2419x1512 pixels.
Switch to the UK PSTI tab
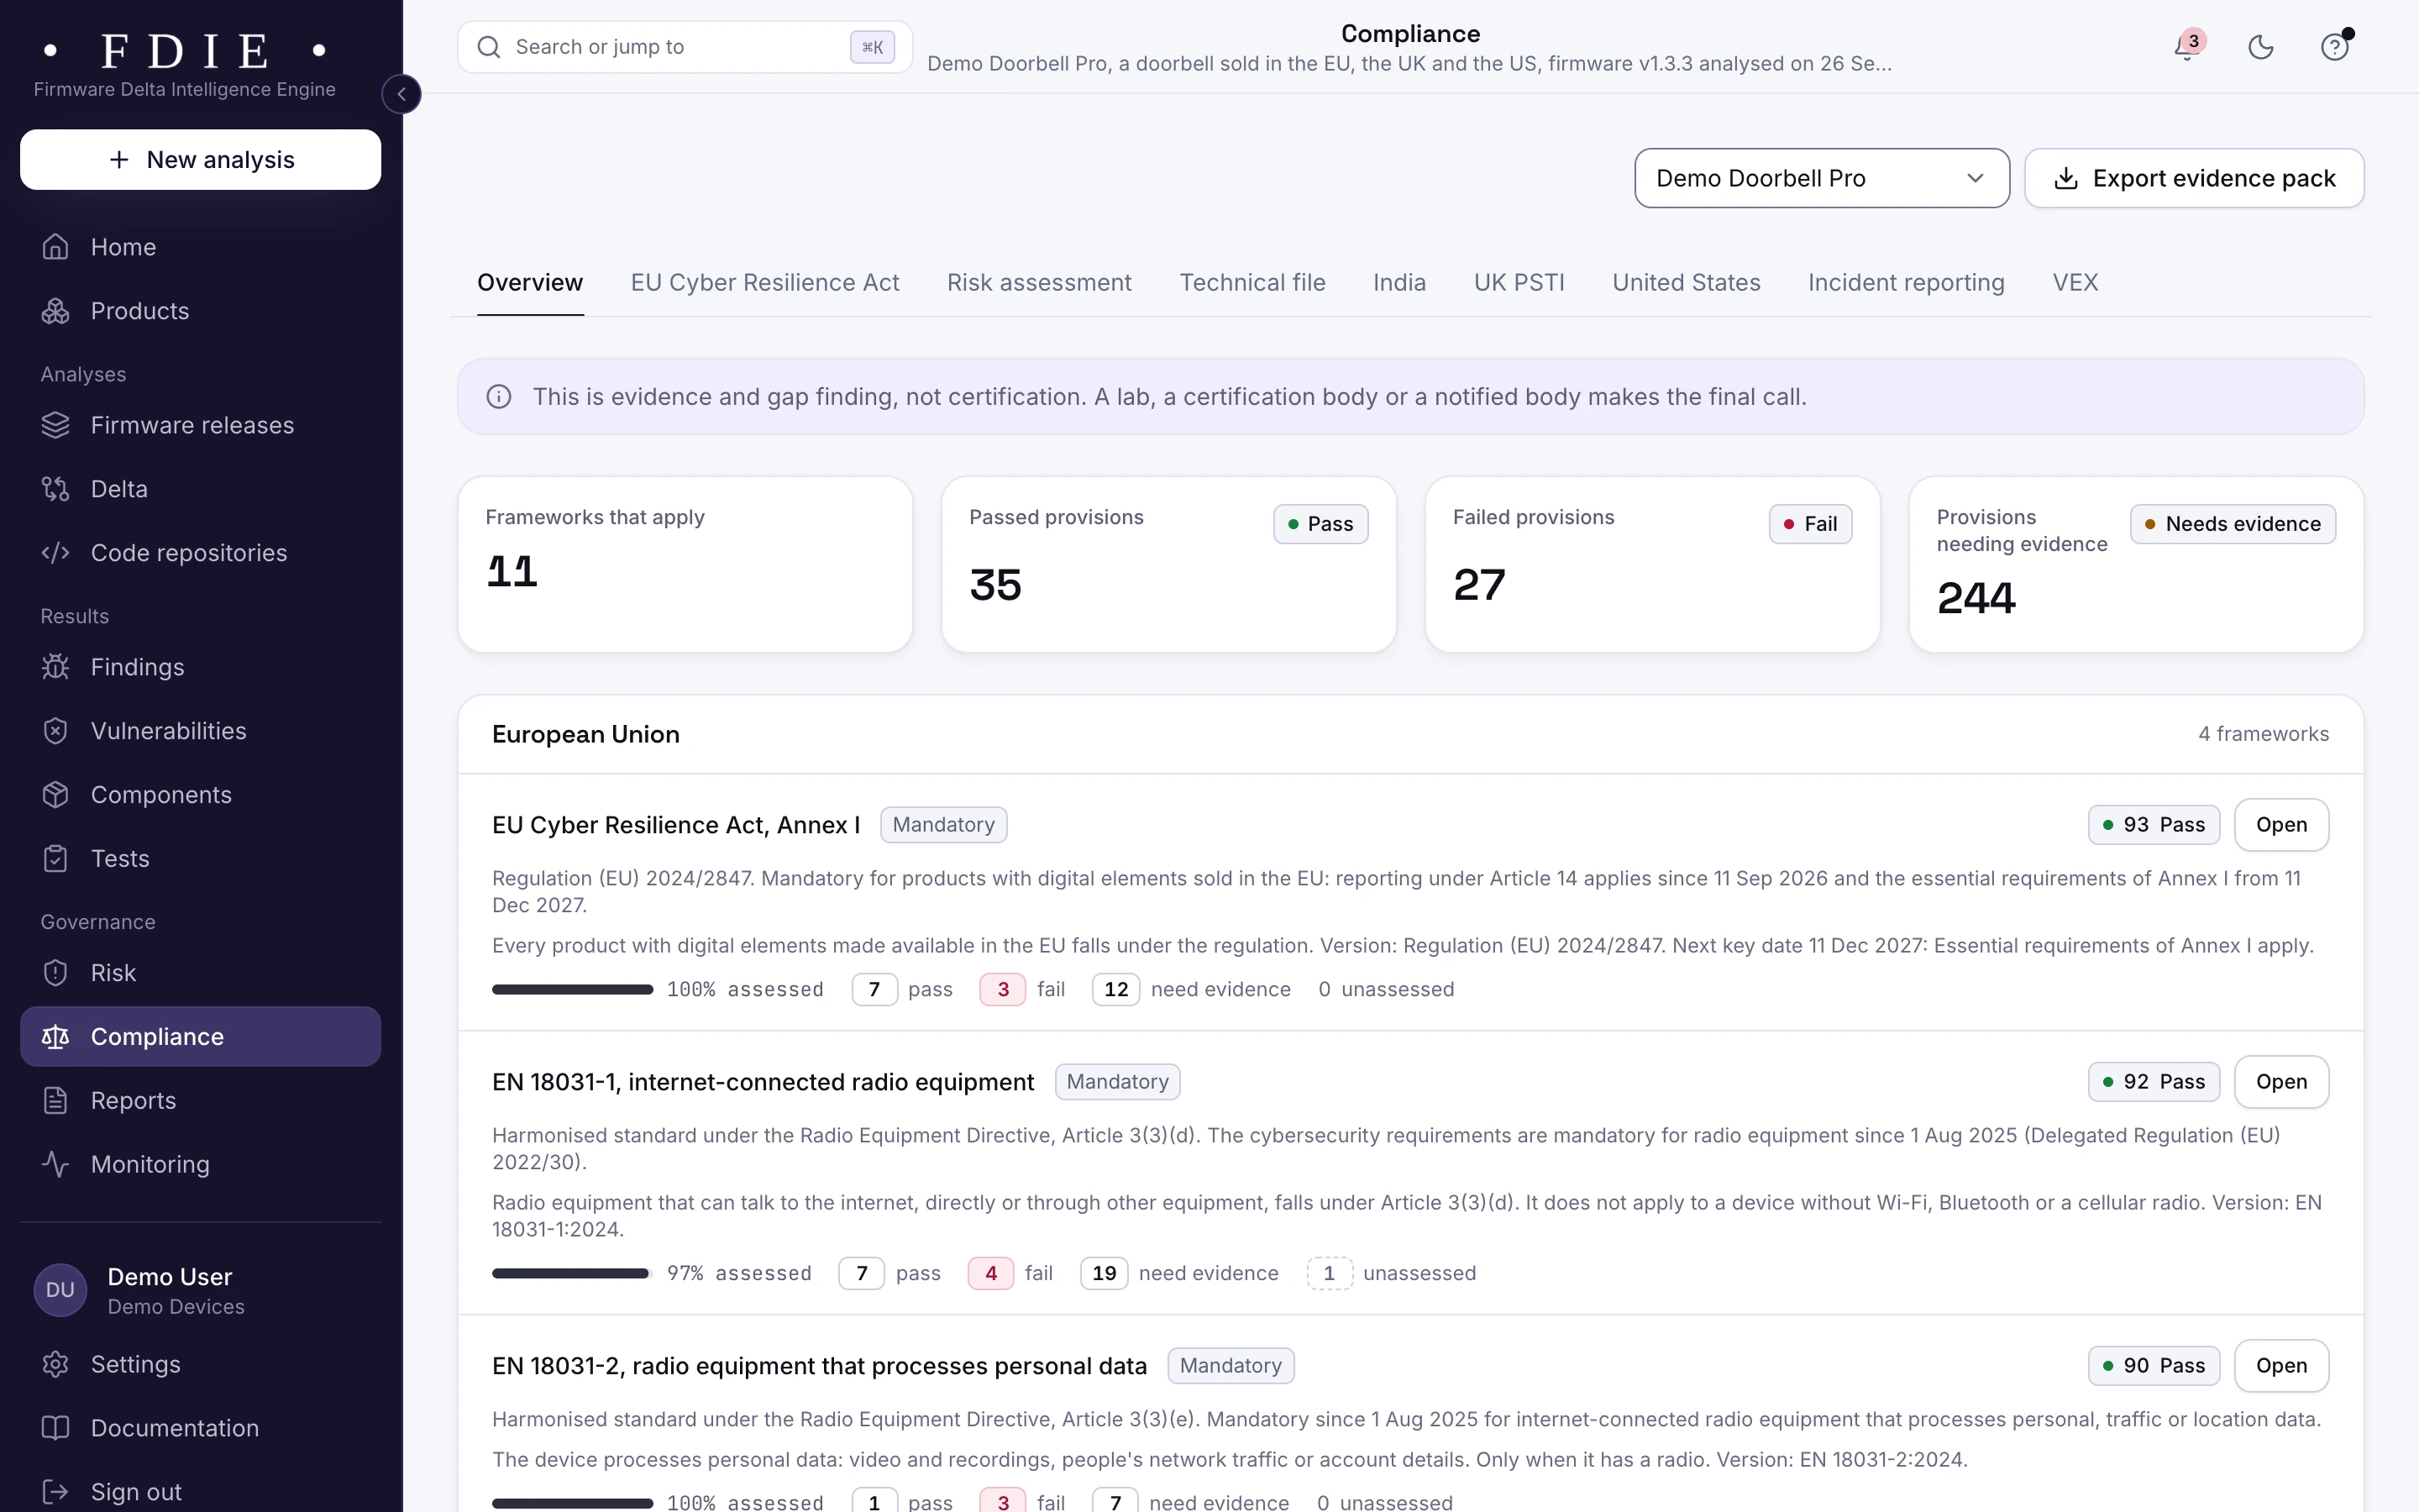coord(1519,283)
